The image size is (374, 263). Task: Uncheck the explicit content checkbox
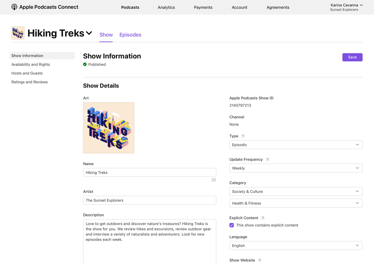coord(232,225)
